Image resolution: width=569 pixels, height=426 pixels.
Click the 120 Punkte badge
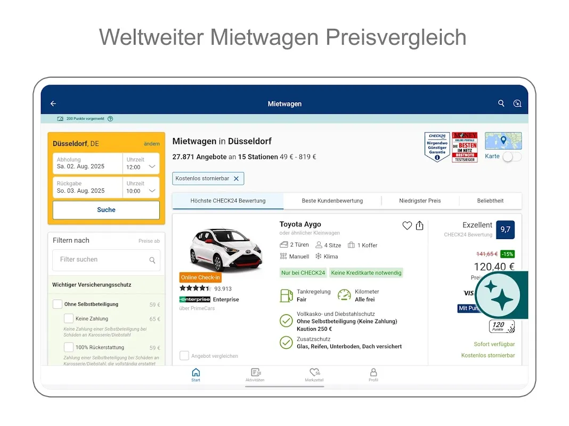click(502, 326)
